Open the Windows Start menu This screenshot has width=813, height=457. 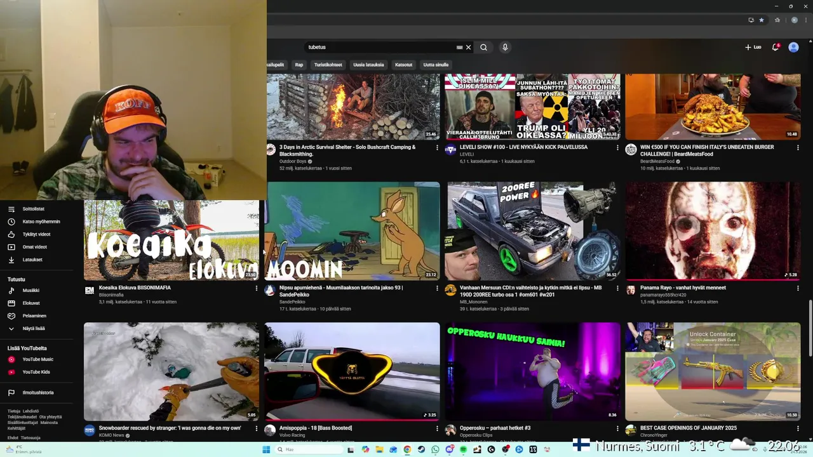coord(266,449)
